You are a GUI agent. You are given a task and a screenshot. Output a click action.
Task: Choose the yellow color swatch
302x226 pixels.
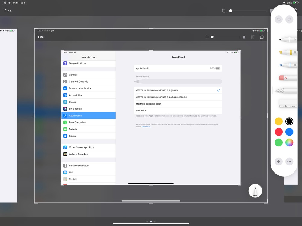278,121
